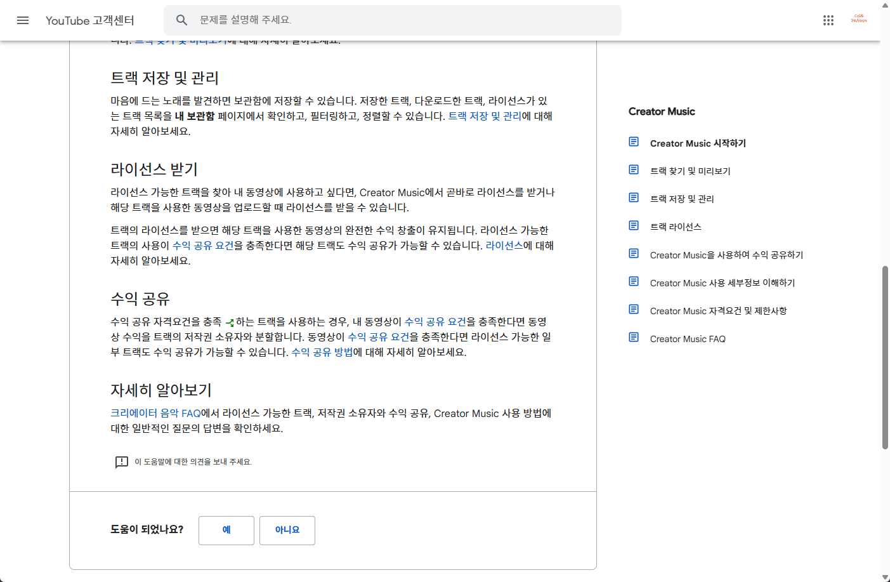Open sidebar item Creator Music 시작하기
This screenshot has height=582, width=890.
coord(698,143)
